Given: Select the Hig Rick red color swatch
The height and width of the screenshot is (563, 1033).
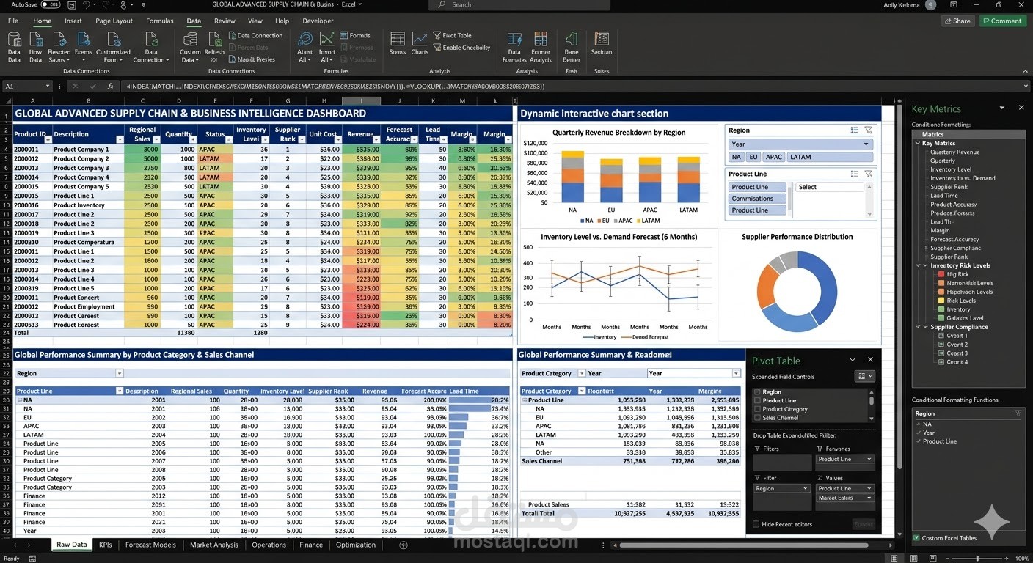Looking at the screenshot, I should click(941, 274).
